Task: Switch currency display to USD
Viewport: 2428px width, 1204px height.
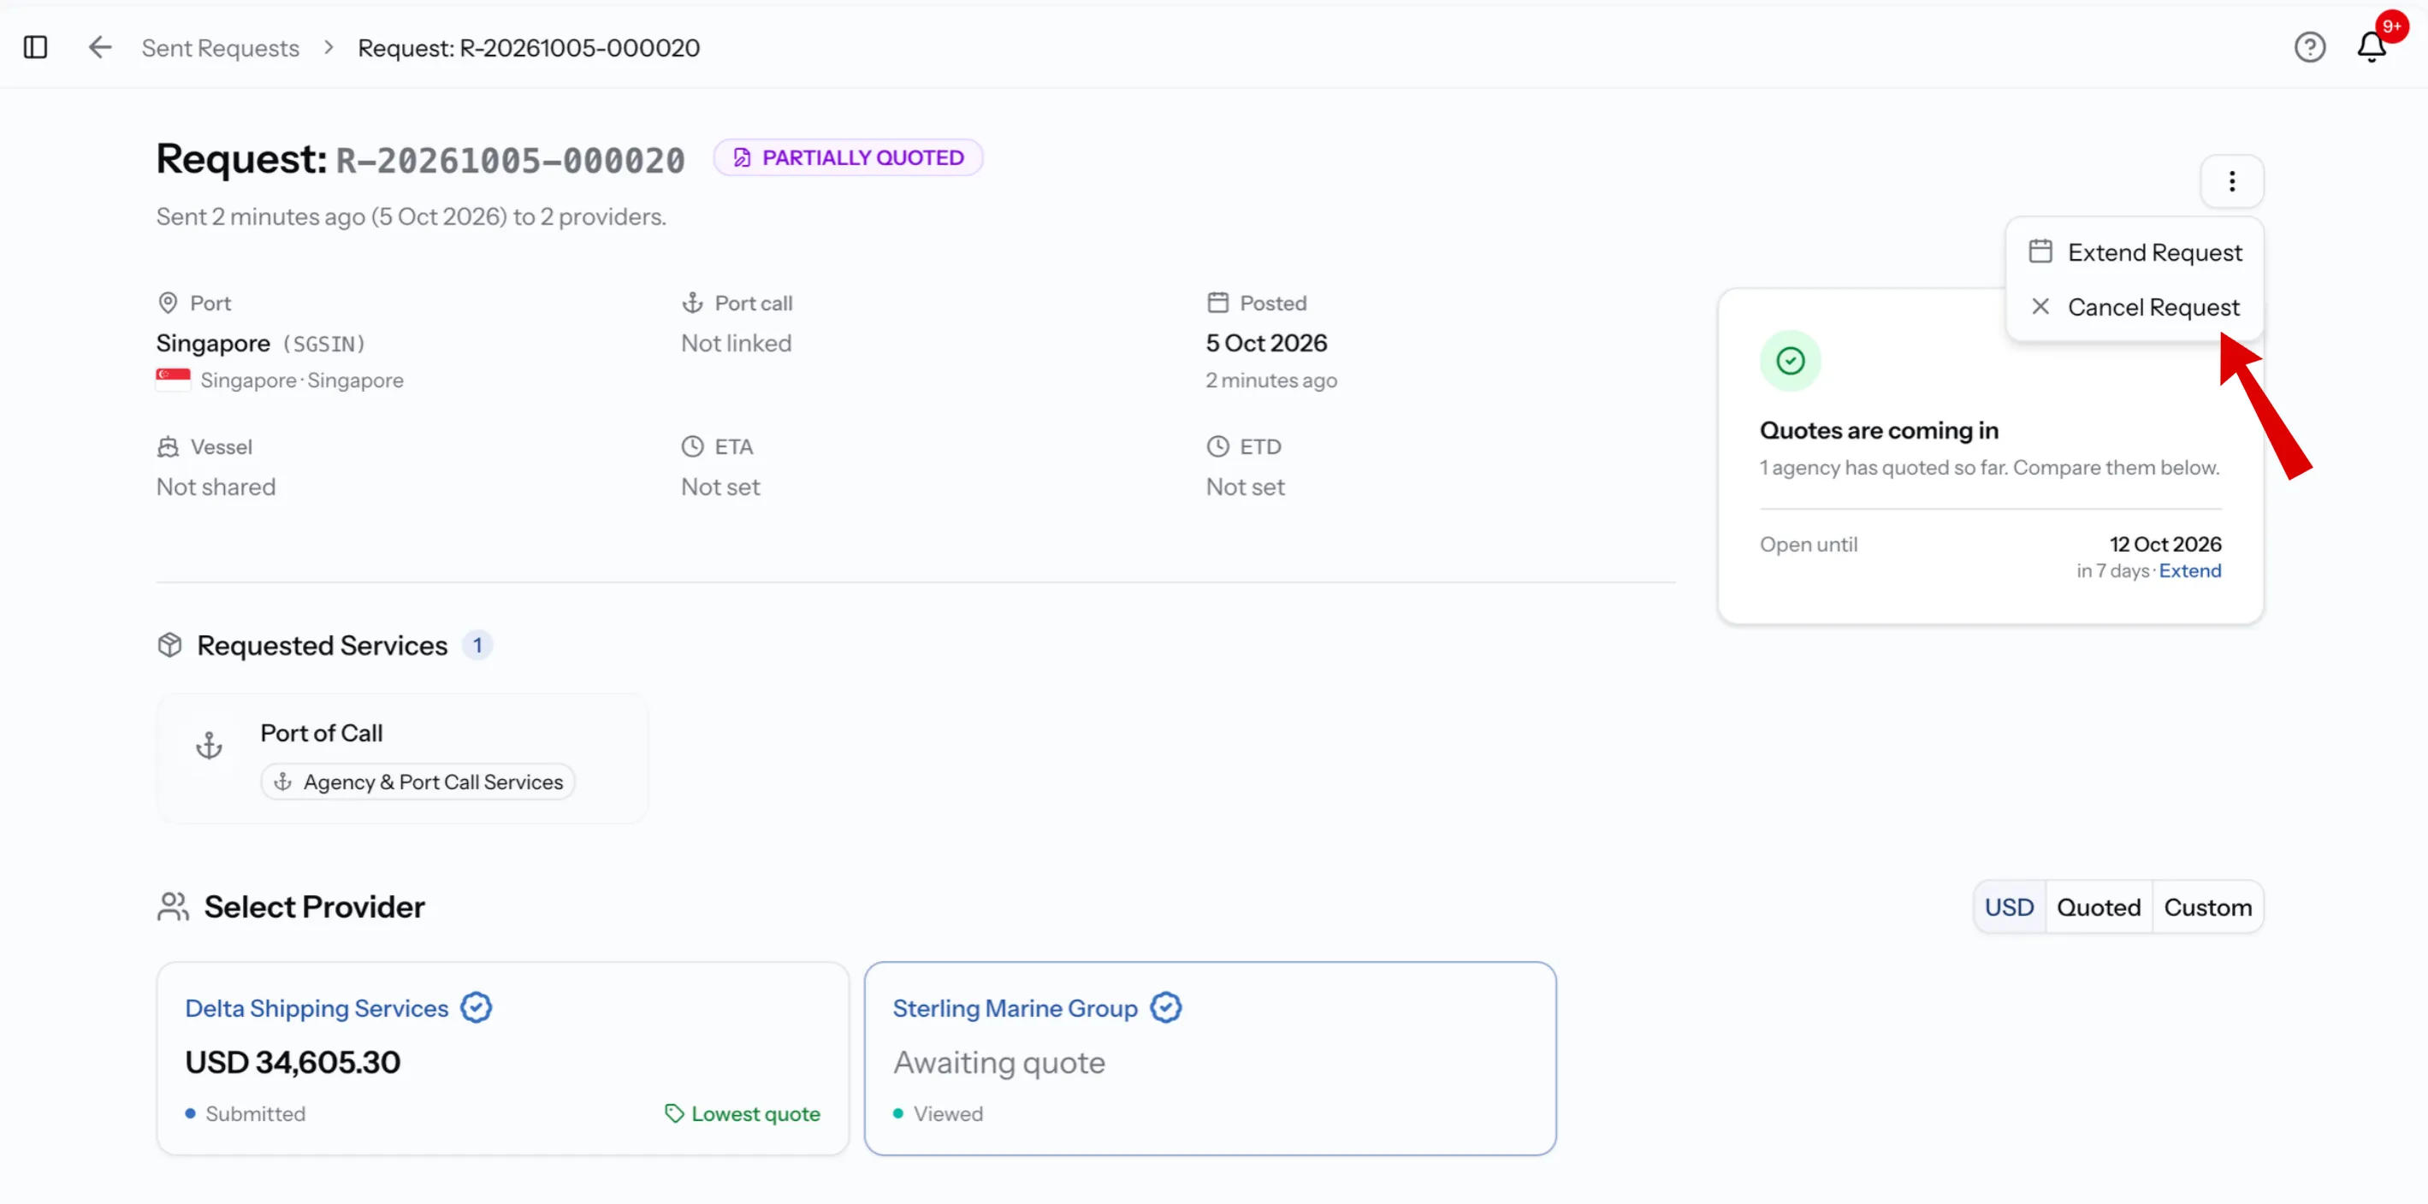Action: point(2009,907)
